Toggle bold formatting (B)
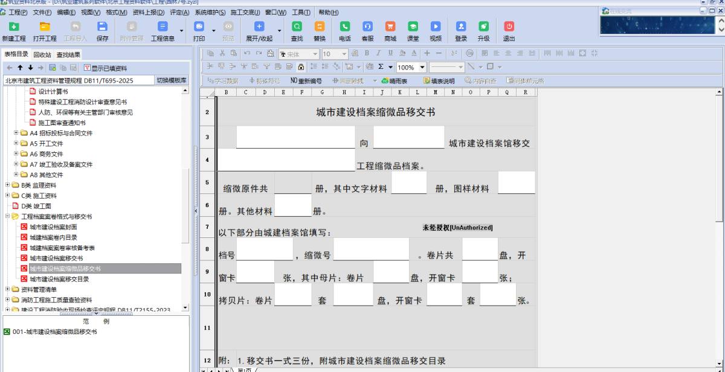The width and height of the screenshot is (725, 372). (367, 53)
